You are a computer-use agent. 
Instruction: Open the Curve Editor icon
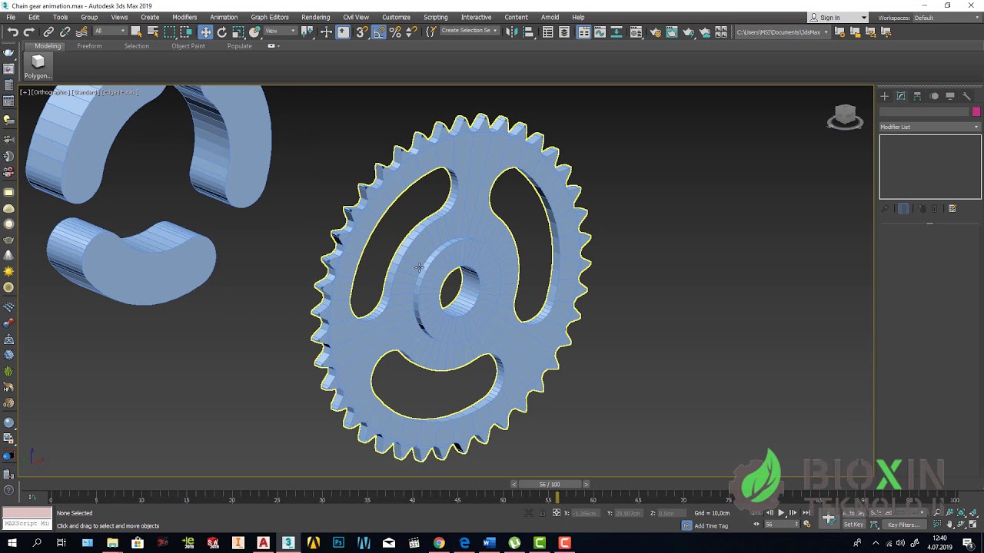[600, 31]
